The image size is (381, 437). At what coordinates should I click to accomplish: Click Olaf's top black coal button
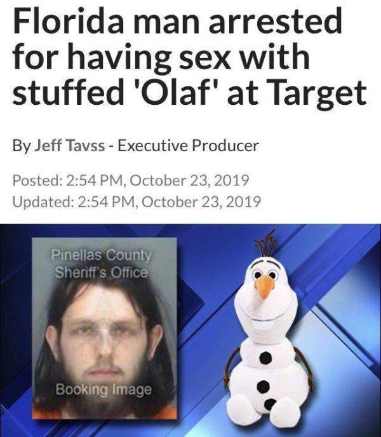265,358
